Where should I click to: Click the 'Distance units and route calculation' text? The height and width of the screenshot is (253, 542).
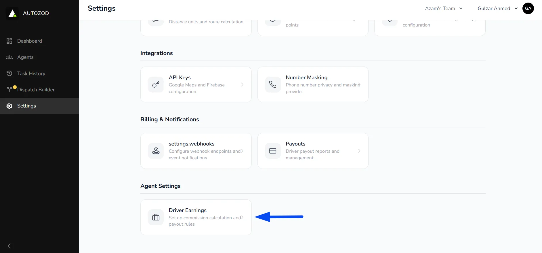point(206,22)
